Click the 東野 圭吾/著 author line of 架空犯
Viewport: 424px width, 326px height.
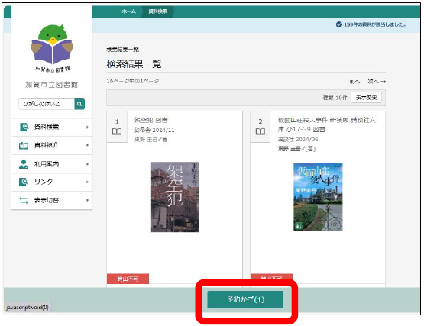(x=151, y=139)
